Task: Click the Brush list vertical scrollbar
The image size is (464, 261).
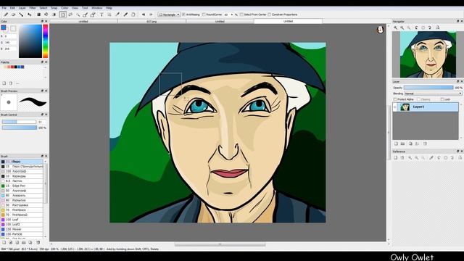Action: [46, 199]
